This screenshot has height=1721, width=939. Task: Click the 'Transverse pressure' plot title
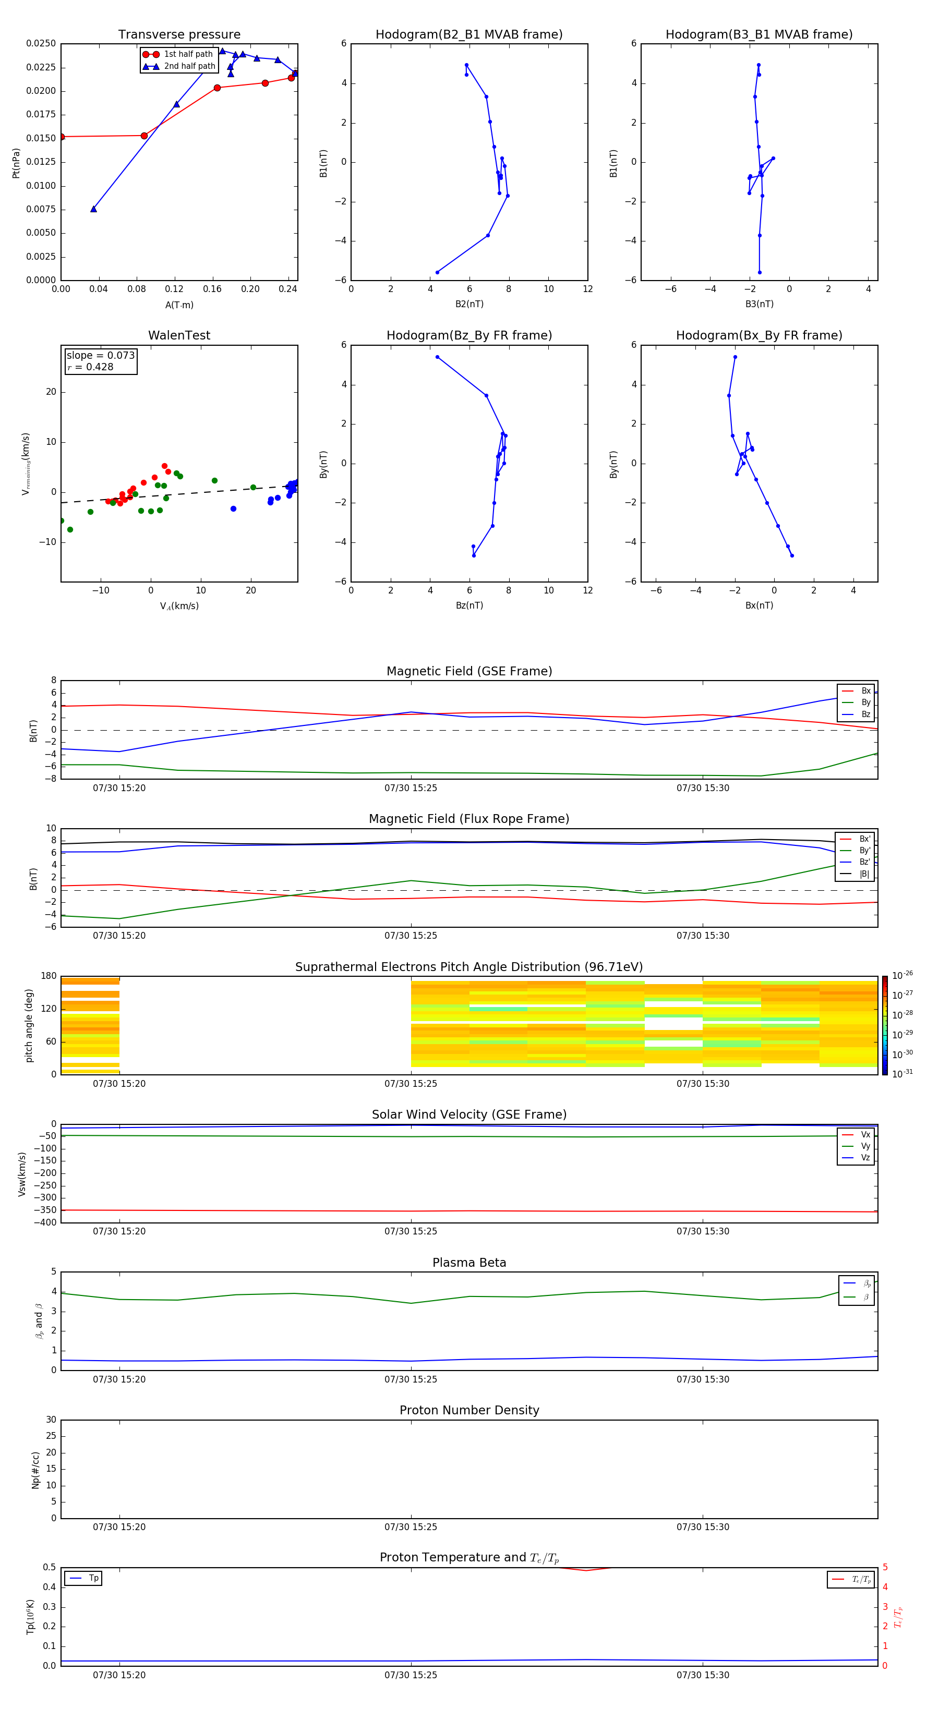(x=179, y=35)
